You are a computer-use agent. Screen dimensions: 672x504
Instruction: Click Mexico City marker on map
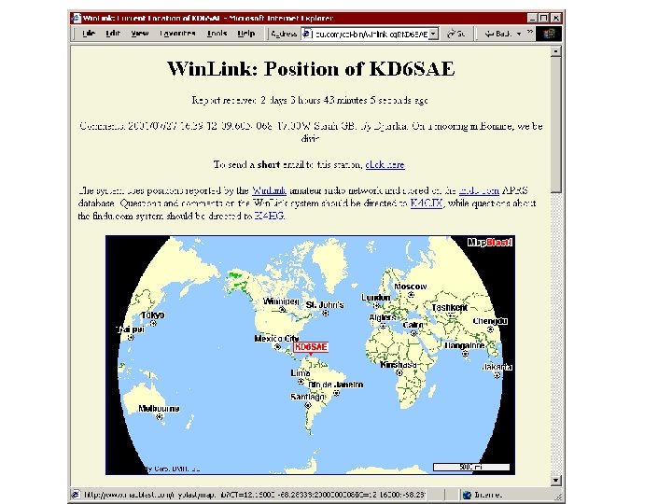point(278,346)
